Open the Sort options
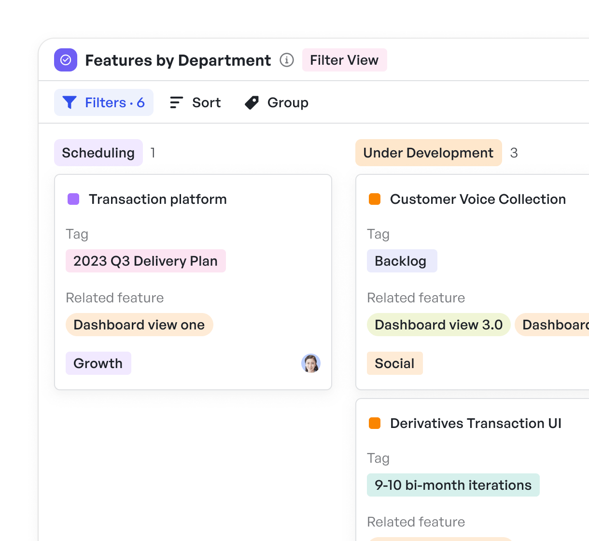589x541 pixels. (196, 102)
